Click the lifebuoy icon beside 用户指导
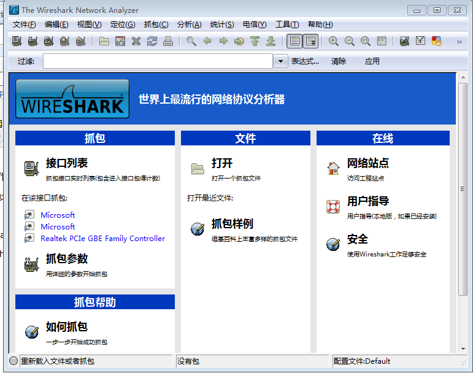The image size is (473, 373). (333, 207)
